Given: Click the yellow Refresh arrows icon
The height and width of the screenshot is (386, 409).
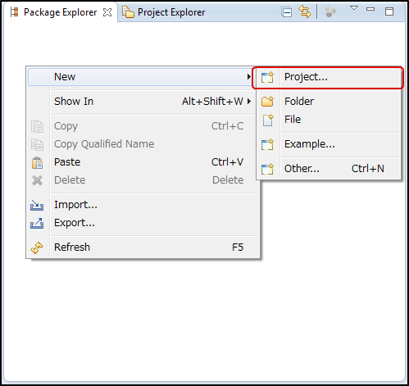Looking at the screenshot, I should click(37, 247).
